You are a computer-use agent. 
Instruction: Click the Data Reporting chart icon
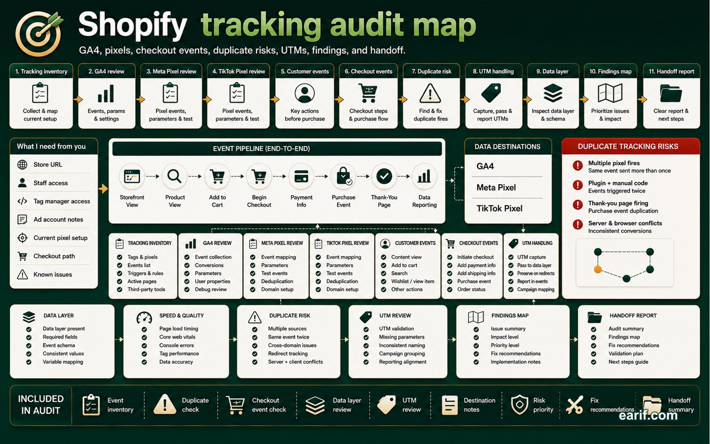point(424,177)
